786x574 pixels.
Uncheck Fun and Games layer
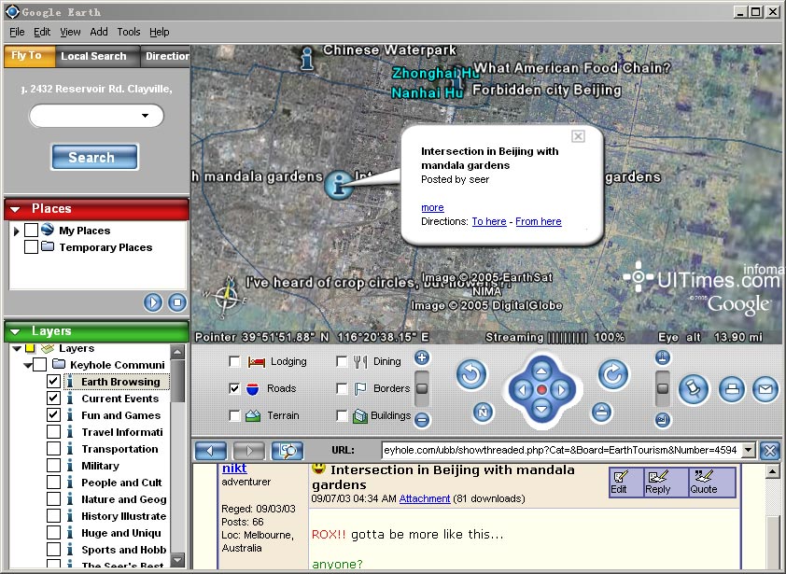tap(53, 415)
